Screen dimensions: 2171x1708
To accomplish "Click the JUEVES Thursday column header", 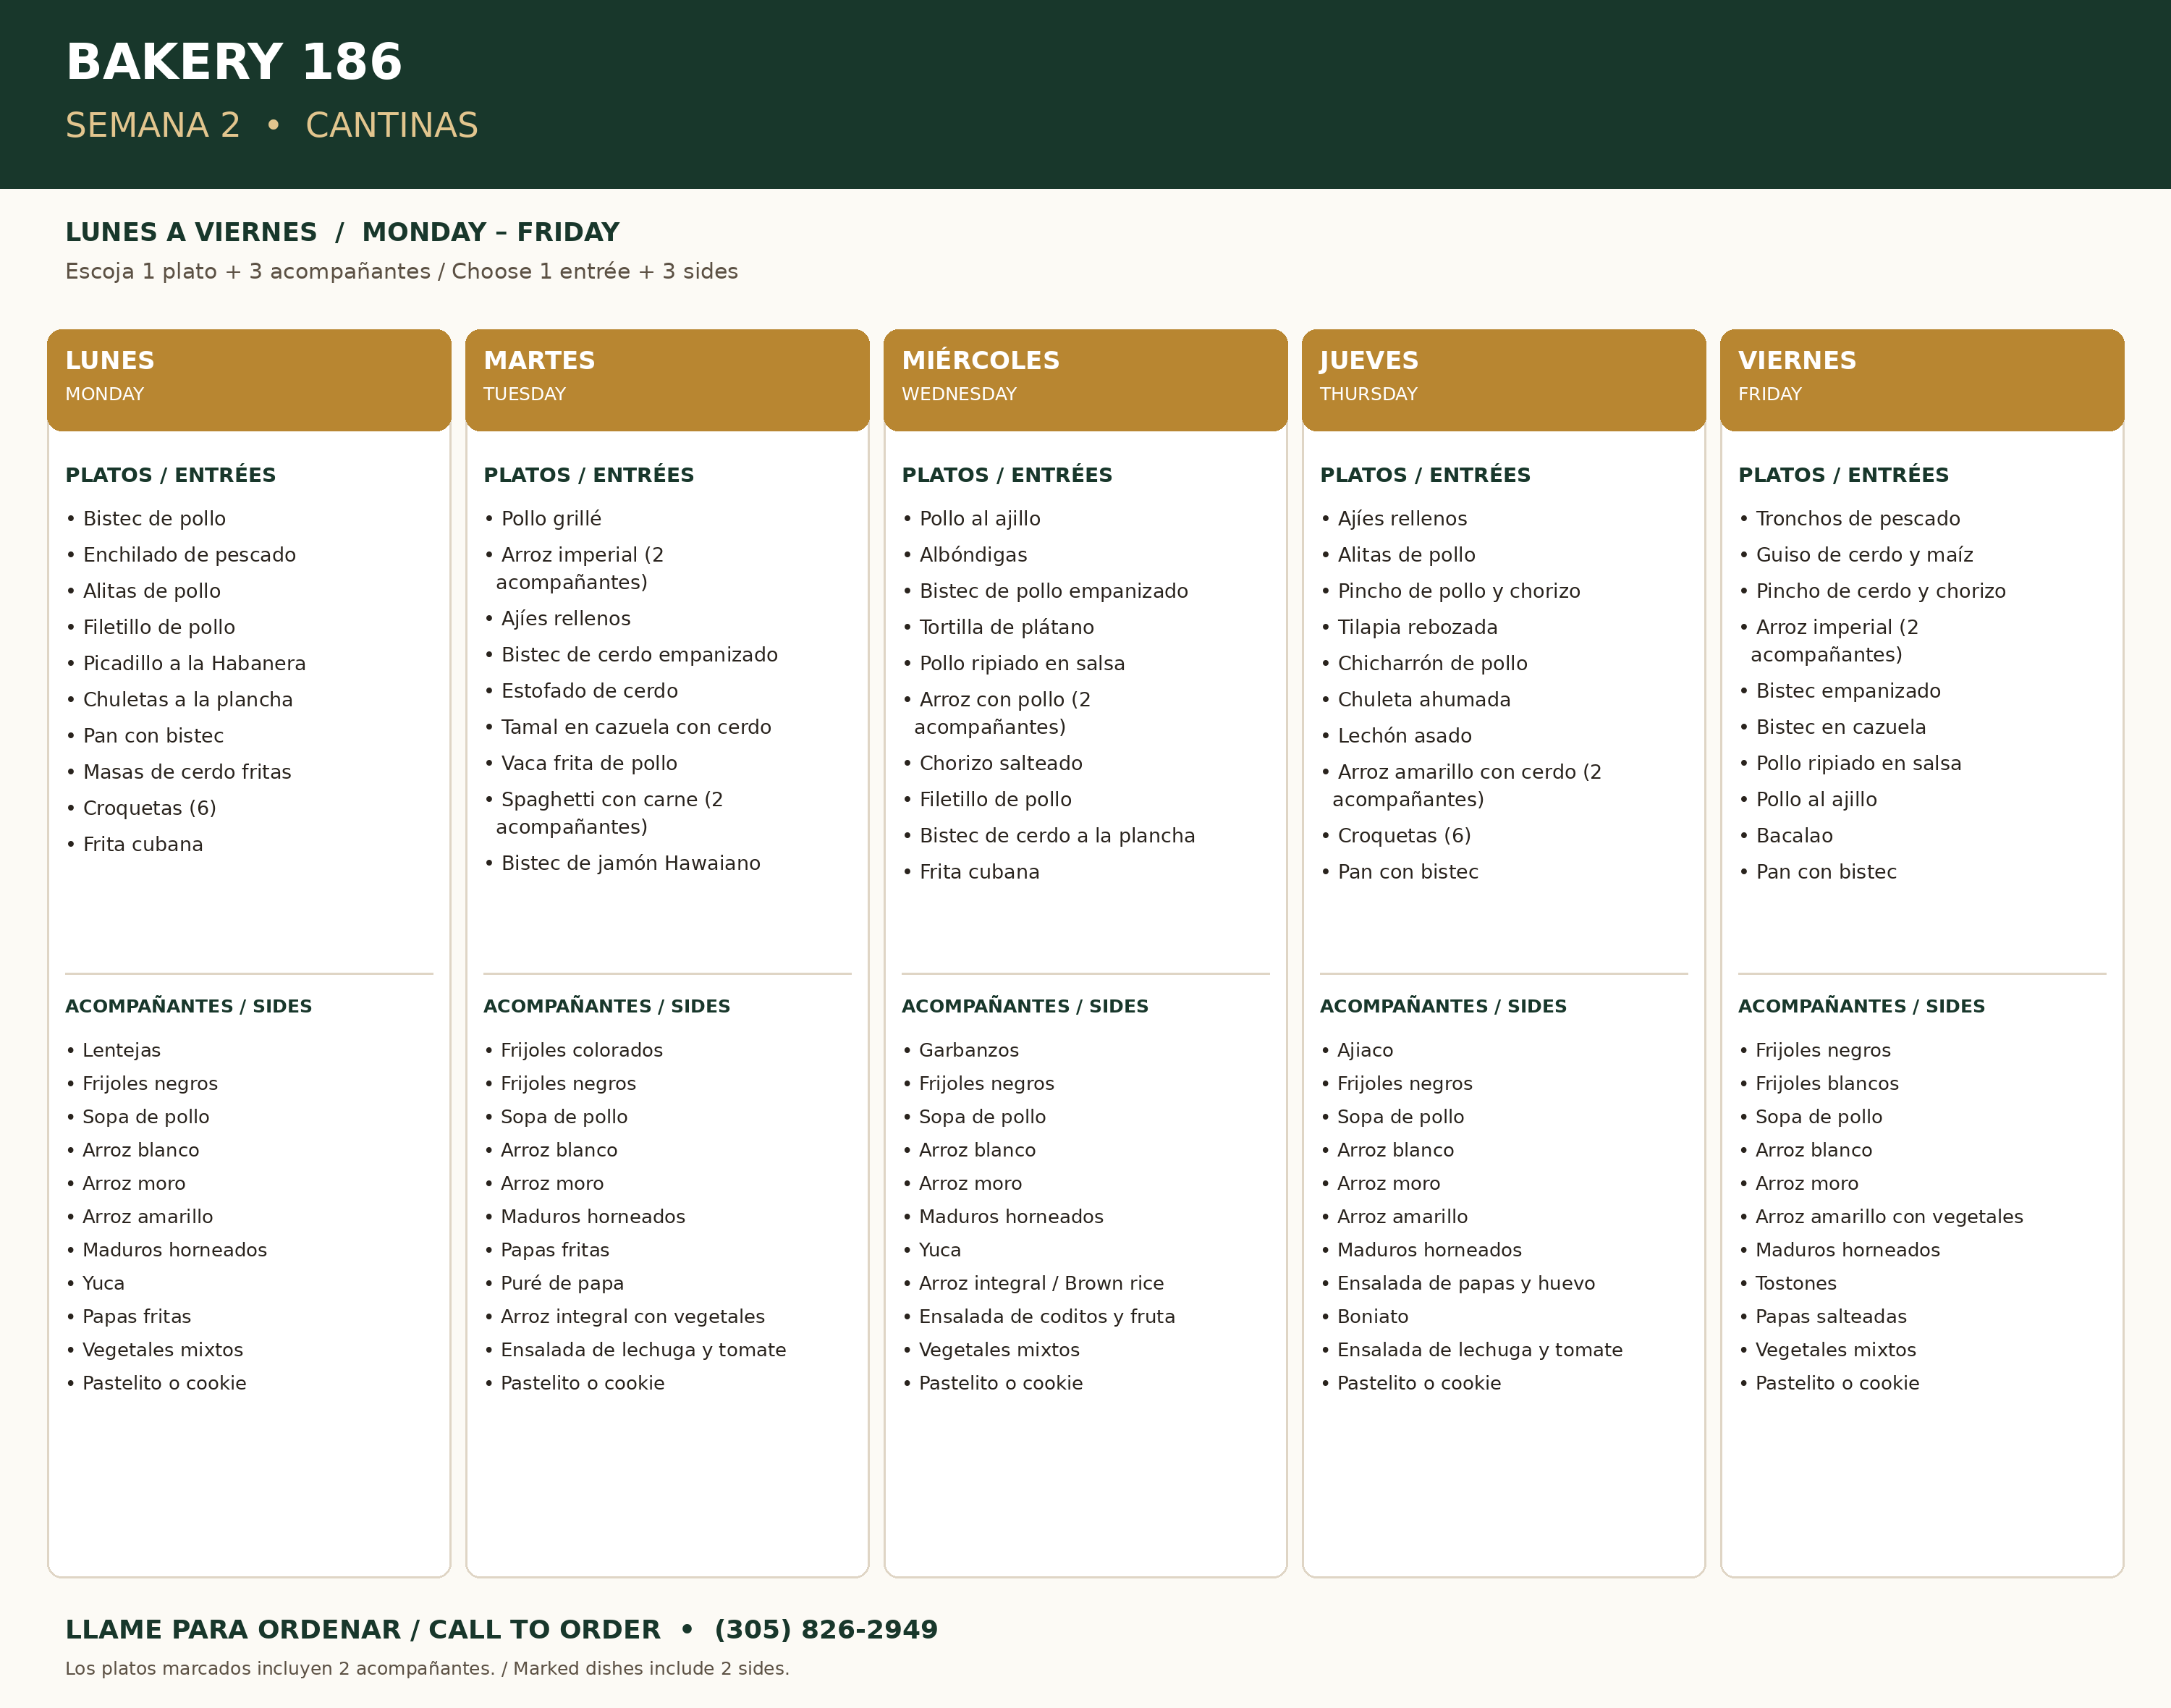I will (x=1503, y=380).
